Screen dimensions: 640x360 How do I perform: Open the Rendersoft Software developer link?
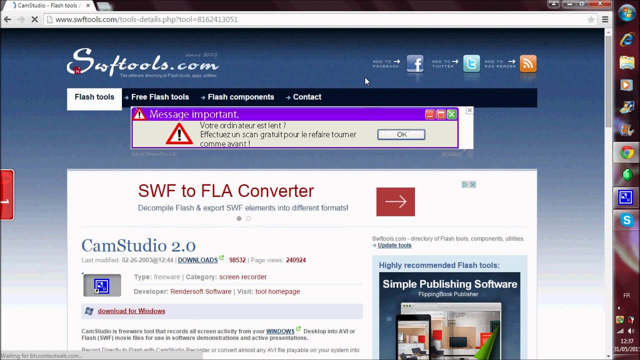tap(201, 291)
